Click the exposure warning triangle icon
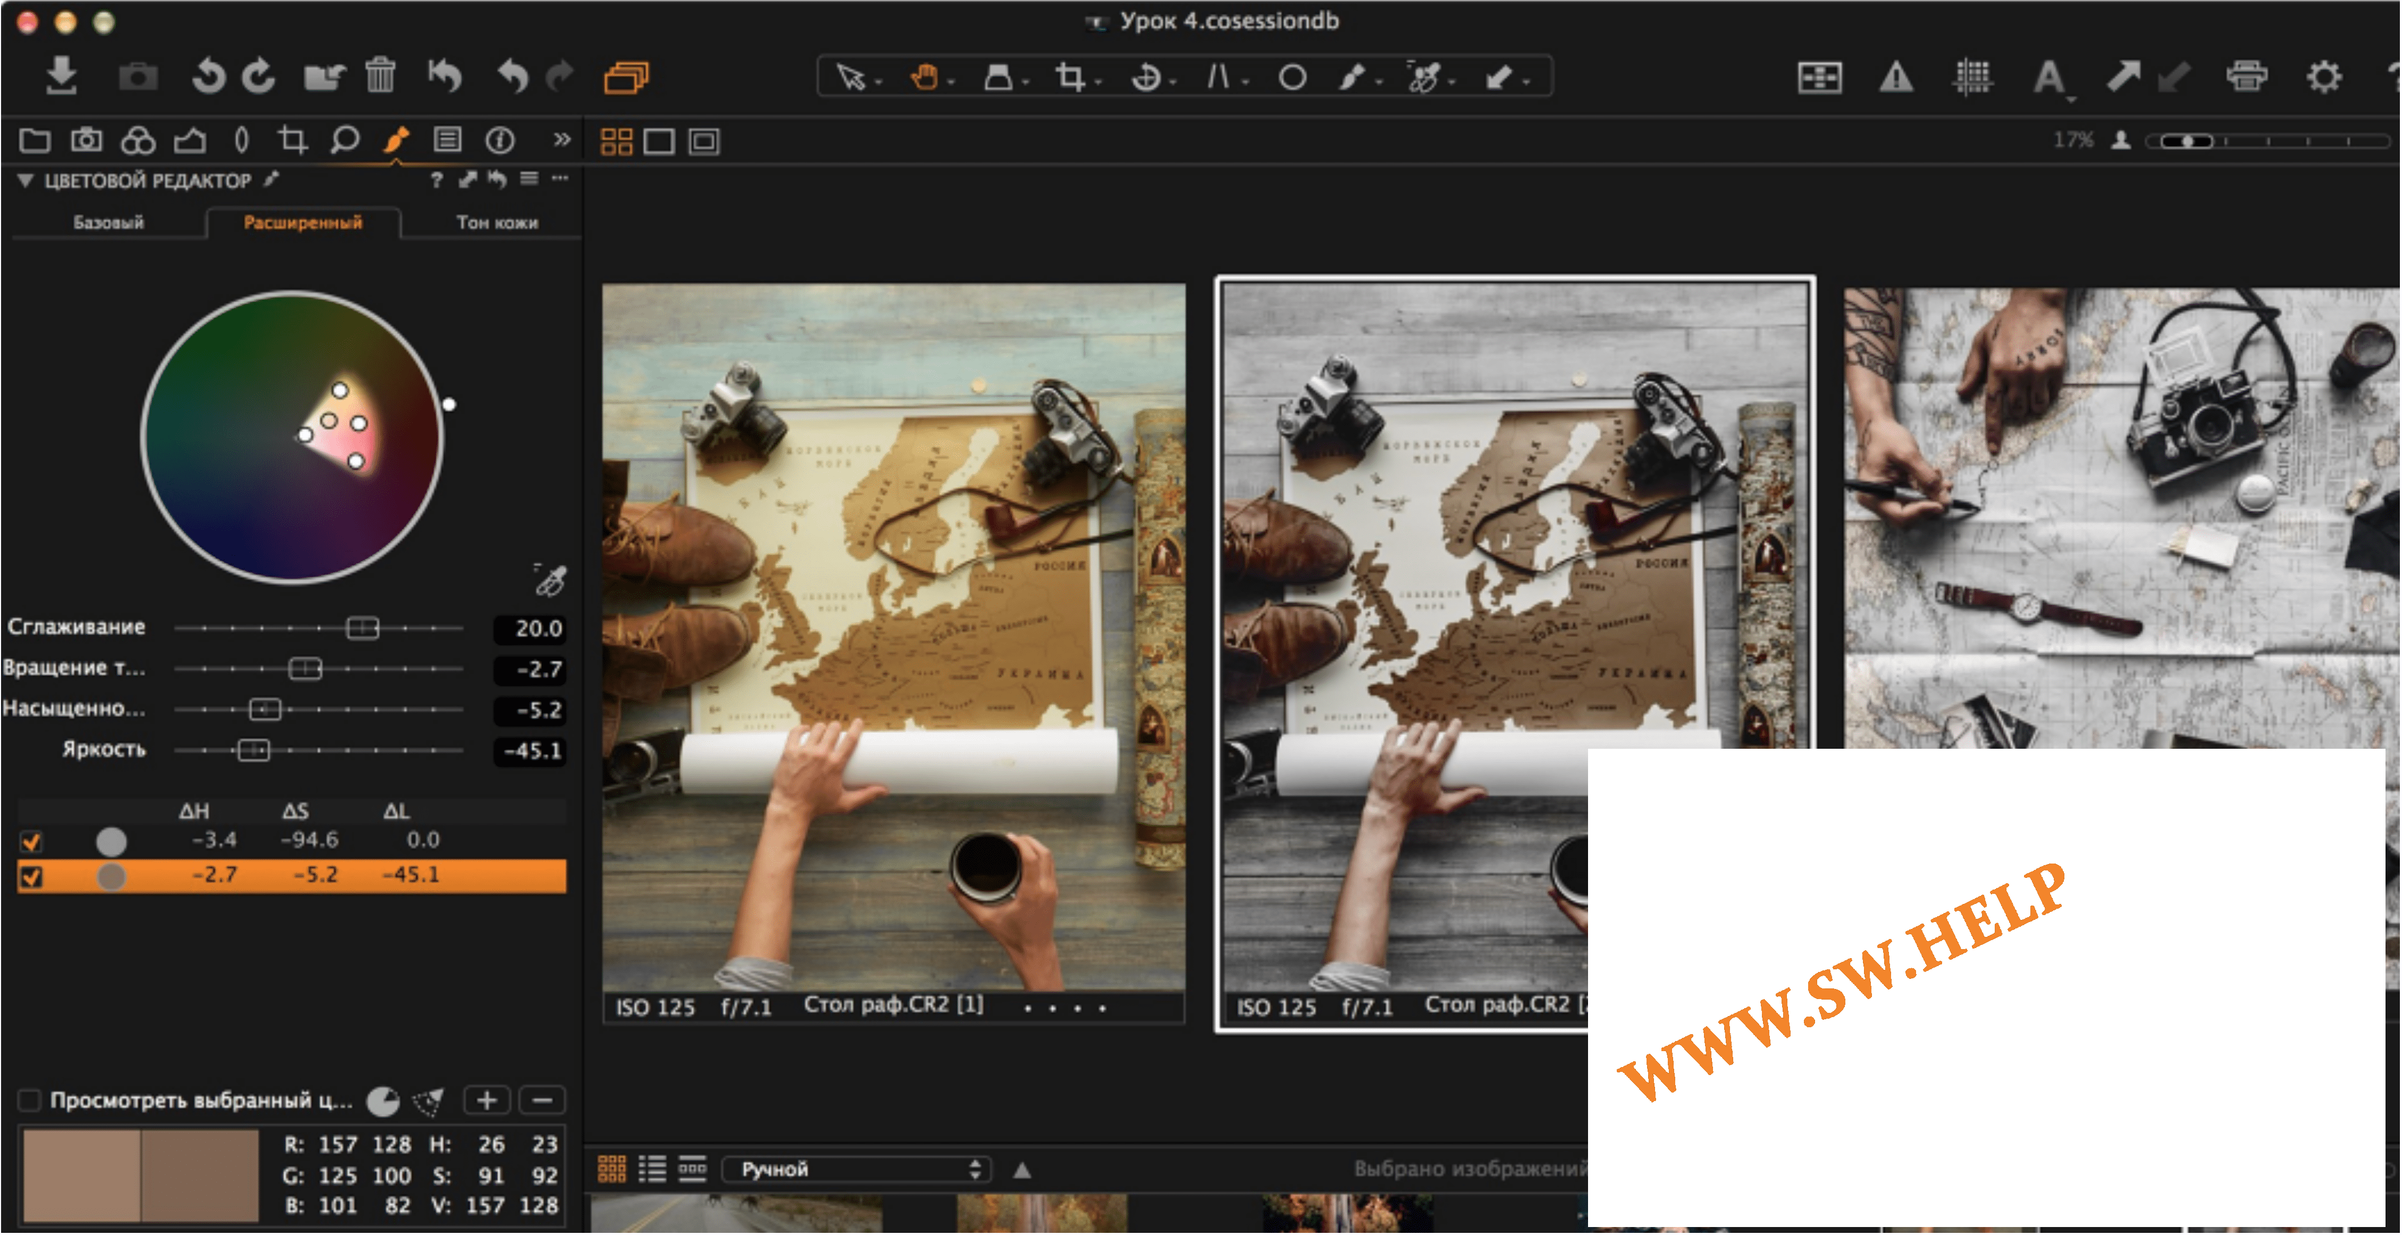The height and width of the screenshot is (1235, 2402). 1896,78
